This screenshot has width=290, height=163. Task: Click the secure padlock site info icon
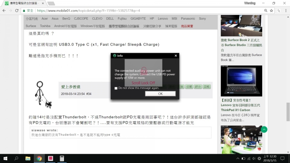(x=24, y=11)
